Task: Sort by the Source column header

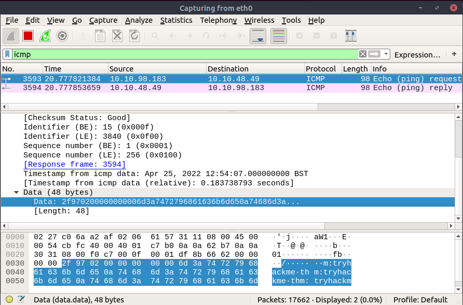Action: (157, 69)
